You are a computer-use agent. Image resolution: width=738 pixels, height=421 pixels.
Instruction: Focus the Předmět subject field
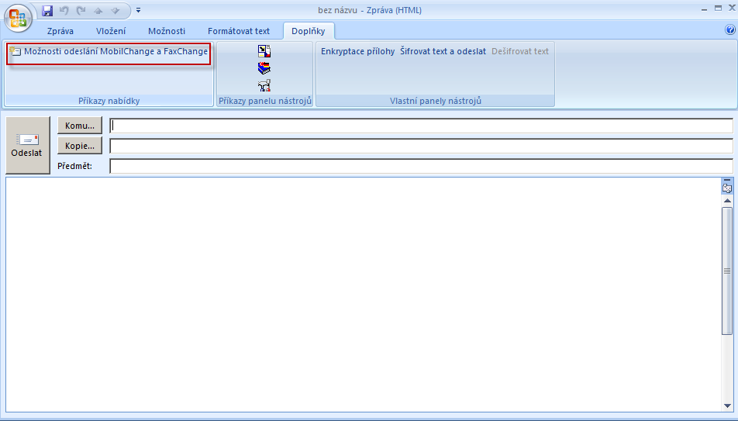coord(421,166)
